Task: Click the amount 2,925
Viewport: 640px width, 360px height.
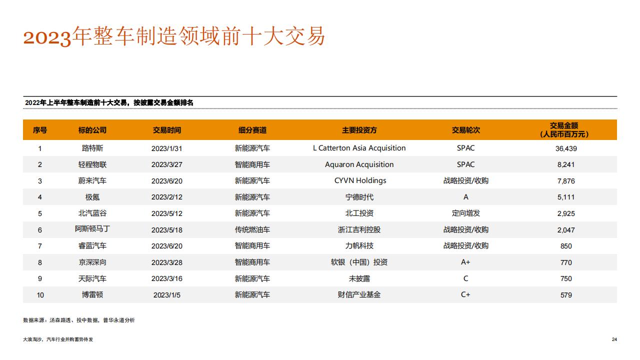Action: pos(566,213)
